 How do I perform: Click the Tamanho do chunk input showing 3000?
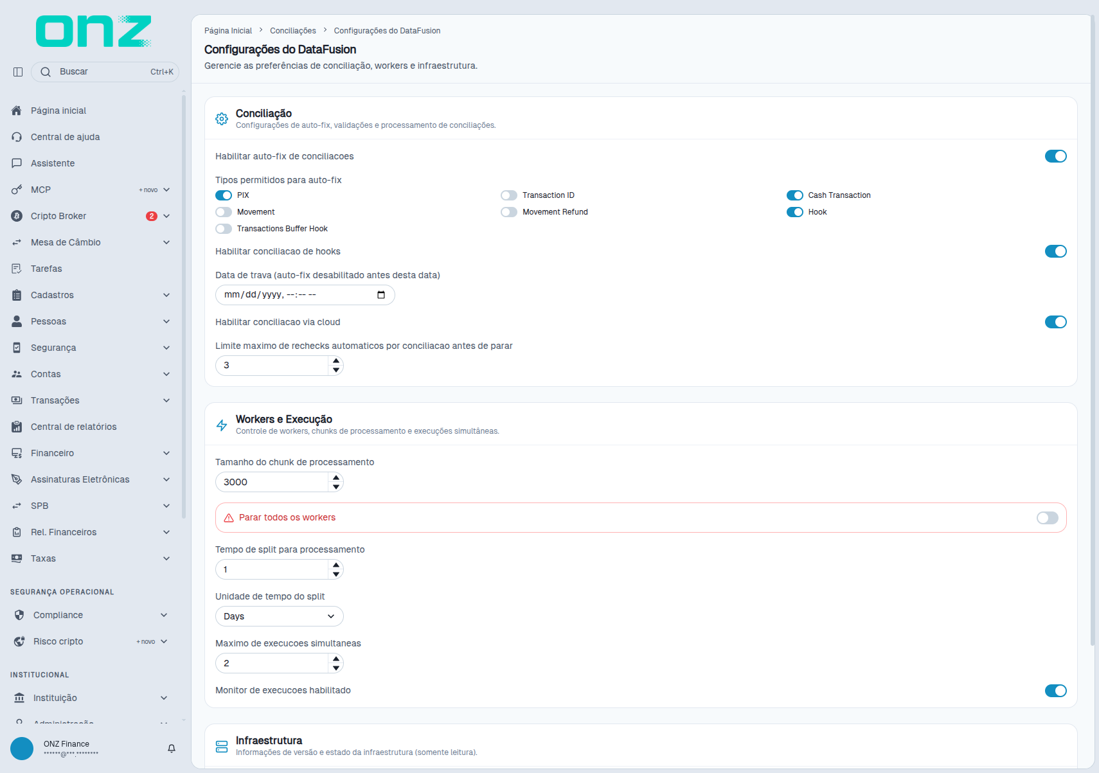(272, 482)
